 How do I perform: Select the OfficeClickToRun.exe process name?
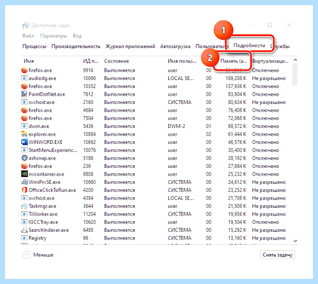(x=52, y=190)
